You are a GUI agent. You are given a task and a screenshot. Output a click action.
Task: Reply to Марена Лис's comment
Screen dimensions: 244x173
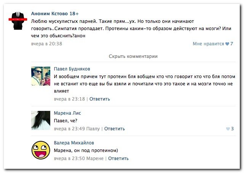coord(114,129)
